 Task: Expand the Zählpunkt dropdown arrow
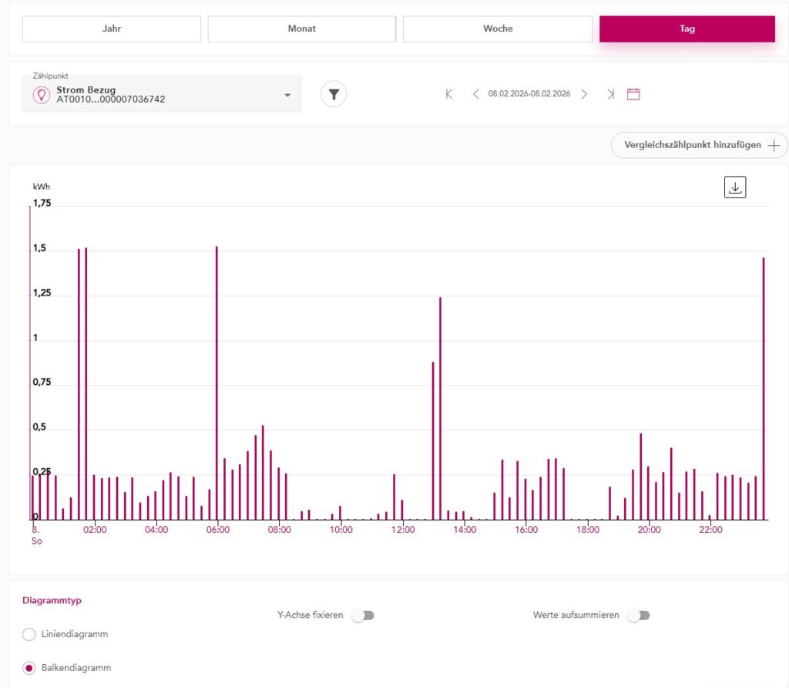(287, 95)
